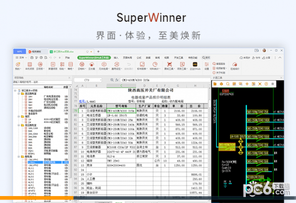Collapse the 箱变 tree folder
The image size is (296, 203).
19,117
